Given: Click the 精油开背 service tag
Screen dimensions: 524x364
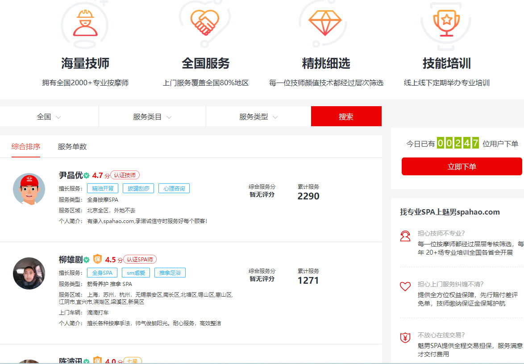Looking at the screenshot, I should [103, 188].
